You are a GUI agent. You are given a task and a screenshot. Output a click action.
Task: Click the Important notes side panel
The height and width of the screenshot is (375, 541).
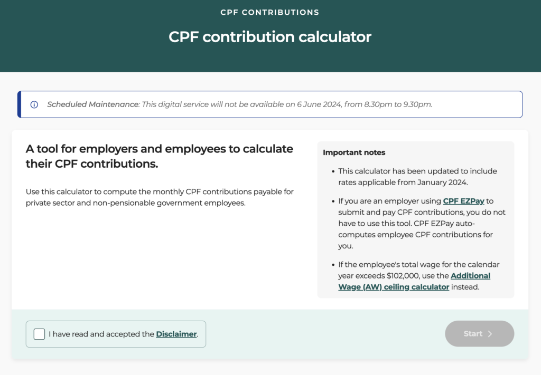[416, 219]
